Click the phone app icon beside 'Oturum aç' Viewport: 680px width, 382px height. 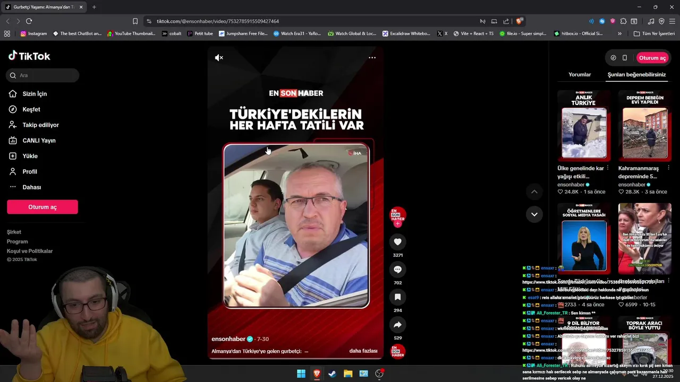(x=625, y=58)
